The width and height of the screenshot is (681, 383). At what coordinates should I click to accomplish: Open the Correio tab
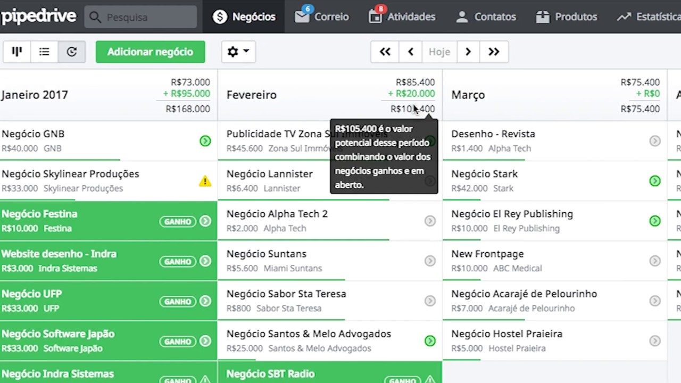pyautogui.click(x=322, y=16)
